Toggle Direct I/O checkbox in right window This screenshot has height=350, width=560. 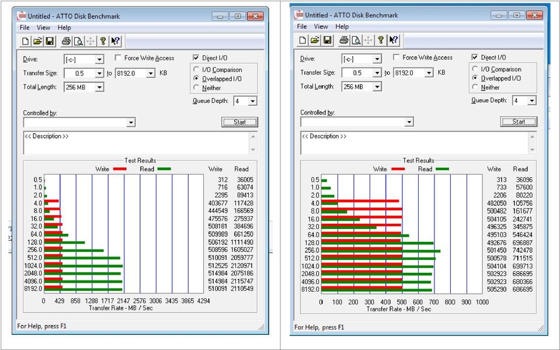(475, 57)
